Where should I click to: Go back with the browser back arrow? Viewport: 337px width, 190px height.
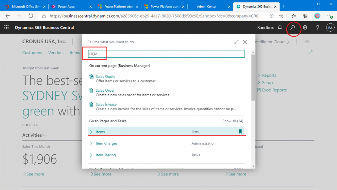[x=8, y=16]
